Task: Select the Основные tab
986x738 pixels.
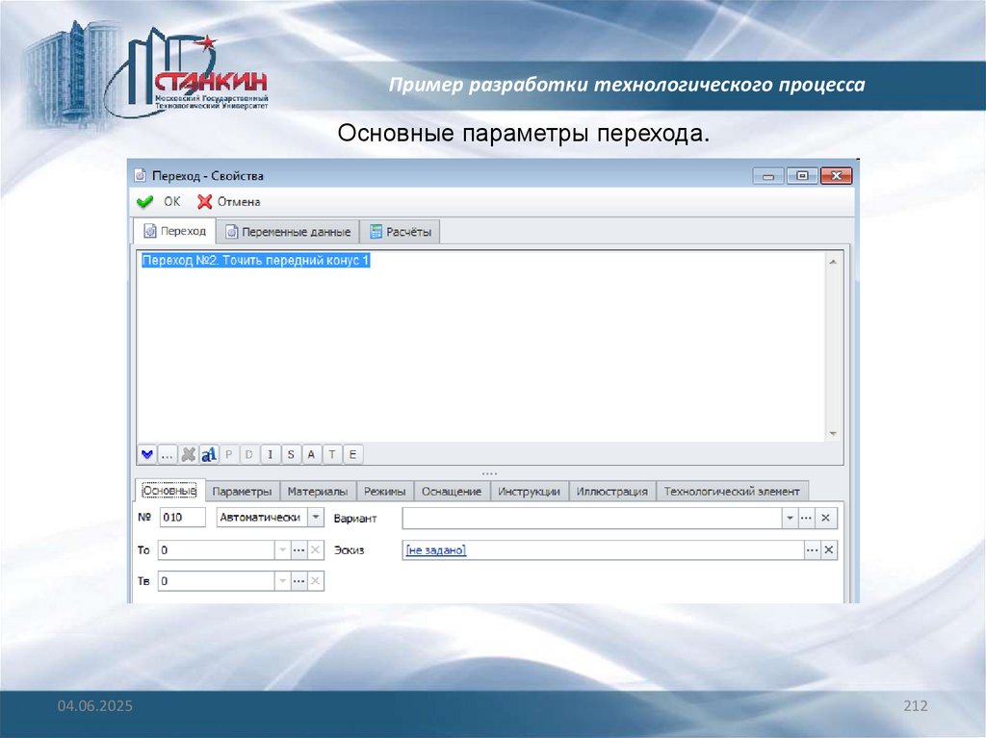Action: pos(169,491)
